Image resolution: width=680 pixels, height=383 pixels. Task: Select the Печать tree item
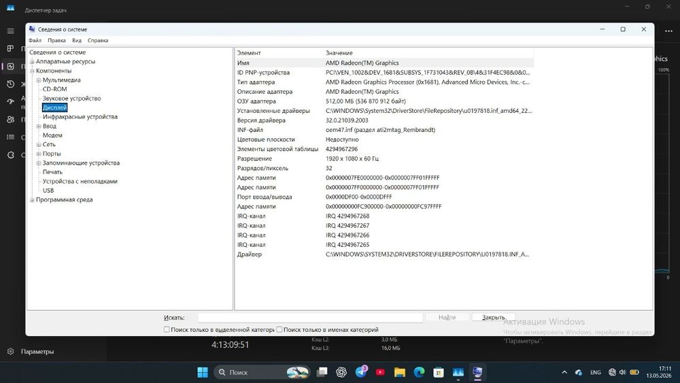(52, 172)
